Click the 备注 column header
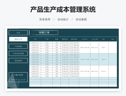 tap(113, 39)
